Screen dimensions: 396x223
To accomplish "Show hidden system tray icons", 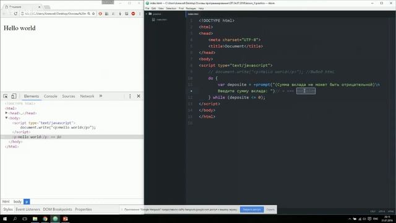I will coord(350,219).
